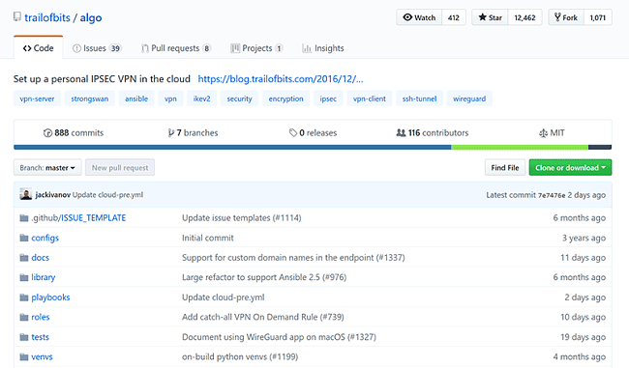Click the star icon to star repo
Viewport: 629px width, 368px height.
482,17
